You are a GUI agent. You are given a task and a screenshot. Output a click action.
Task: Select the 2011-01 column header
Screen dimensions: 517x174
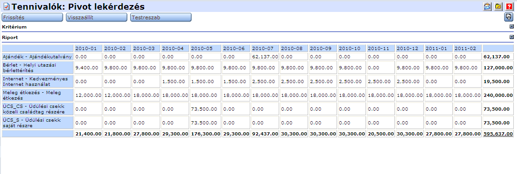coord(438,49)
